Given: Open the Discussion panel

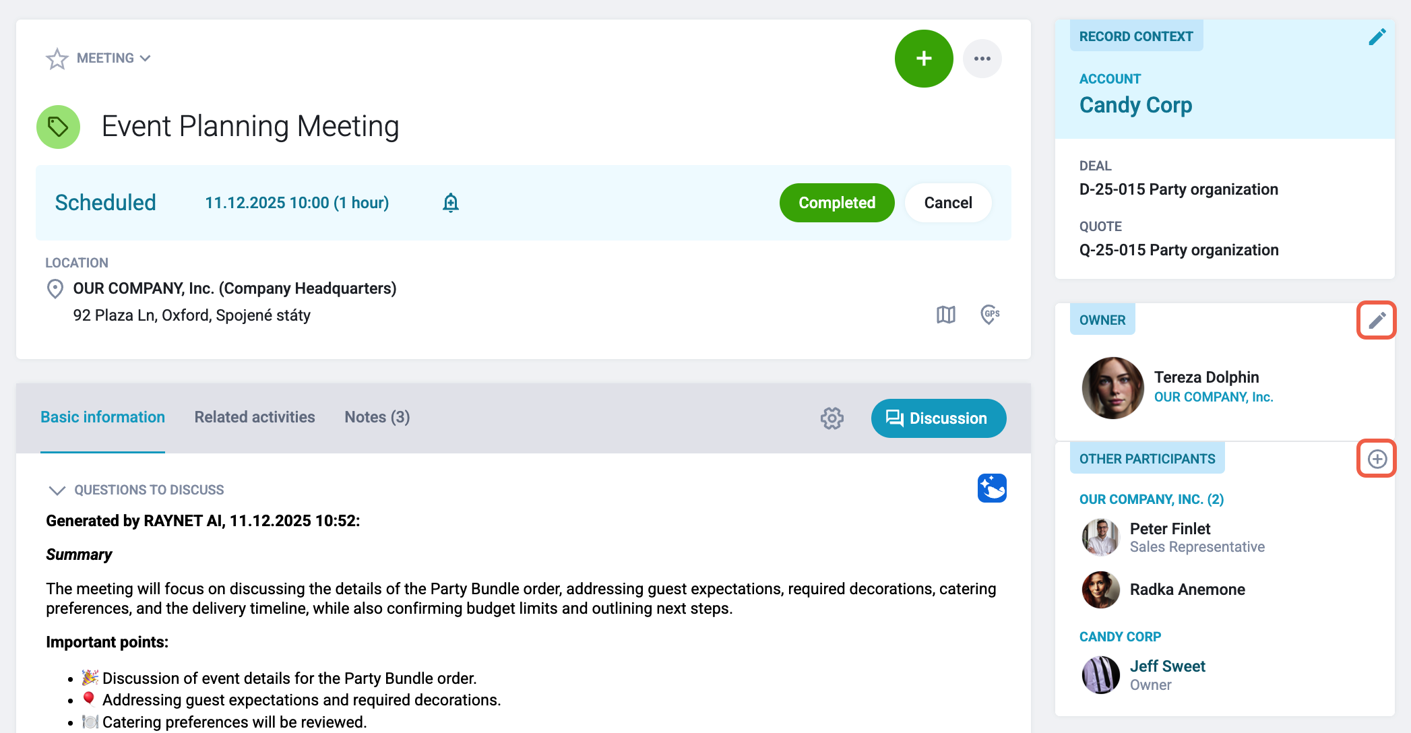Looking at the screenshot, I should click(x=939, y=418).
